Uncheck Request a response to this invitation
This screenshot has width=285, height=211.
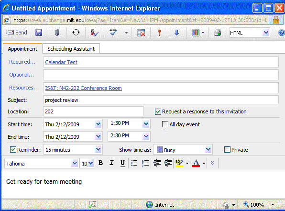coord(158,111)
